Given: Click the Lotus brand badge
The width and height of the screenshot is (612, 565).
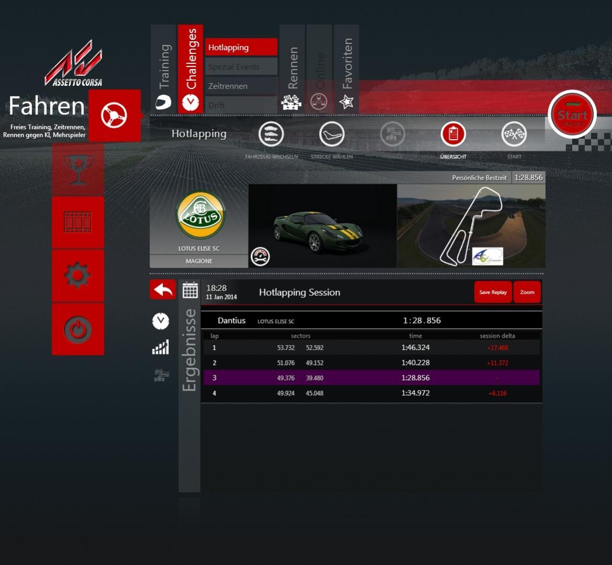Looking at the screenshot, I should [201, 215].
